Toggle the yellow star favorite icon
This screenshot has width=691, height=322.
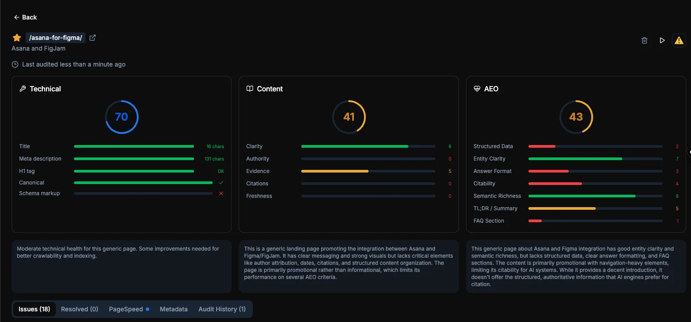tap(17, 38)
